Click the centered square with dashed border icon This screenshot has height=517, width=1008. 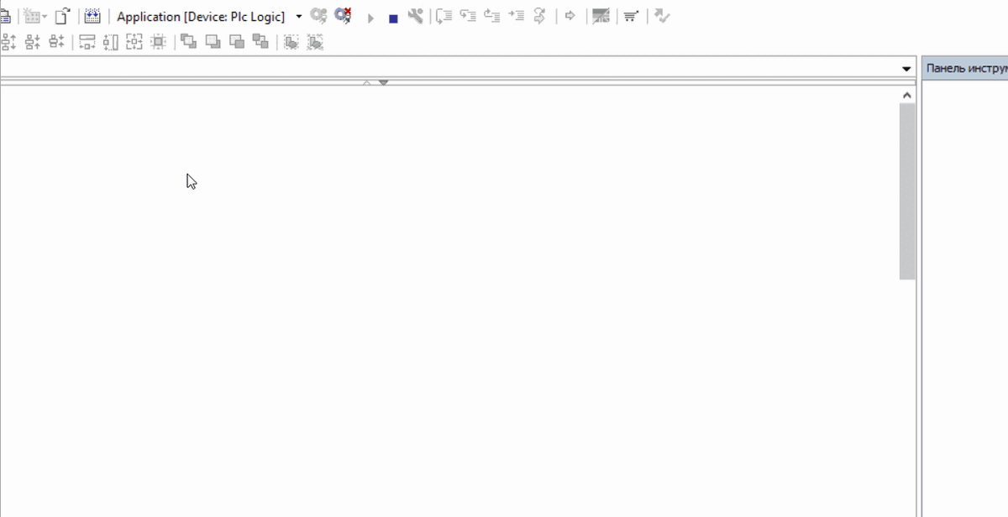click(158, 41)
